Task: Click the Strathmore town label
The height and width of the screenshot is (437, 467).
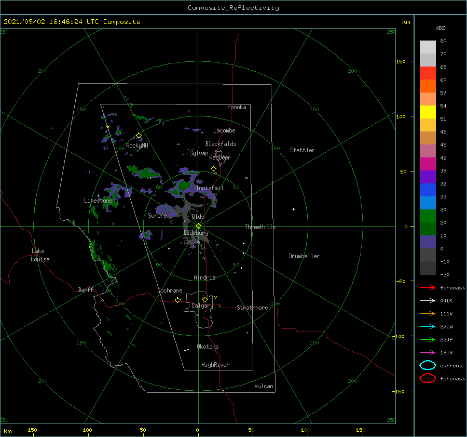Action: coord(252,308)
